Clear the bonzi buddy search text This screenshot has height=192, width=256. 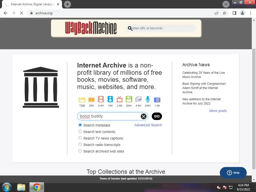click(x=143, y=116)
